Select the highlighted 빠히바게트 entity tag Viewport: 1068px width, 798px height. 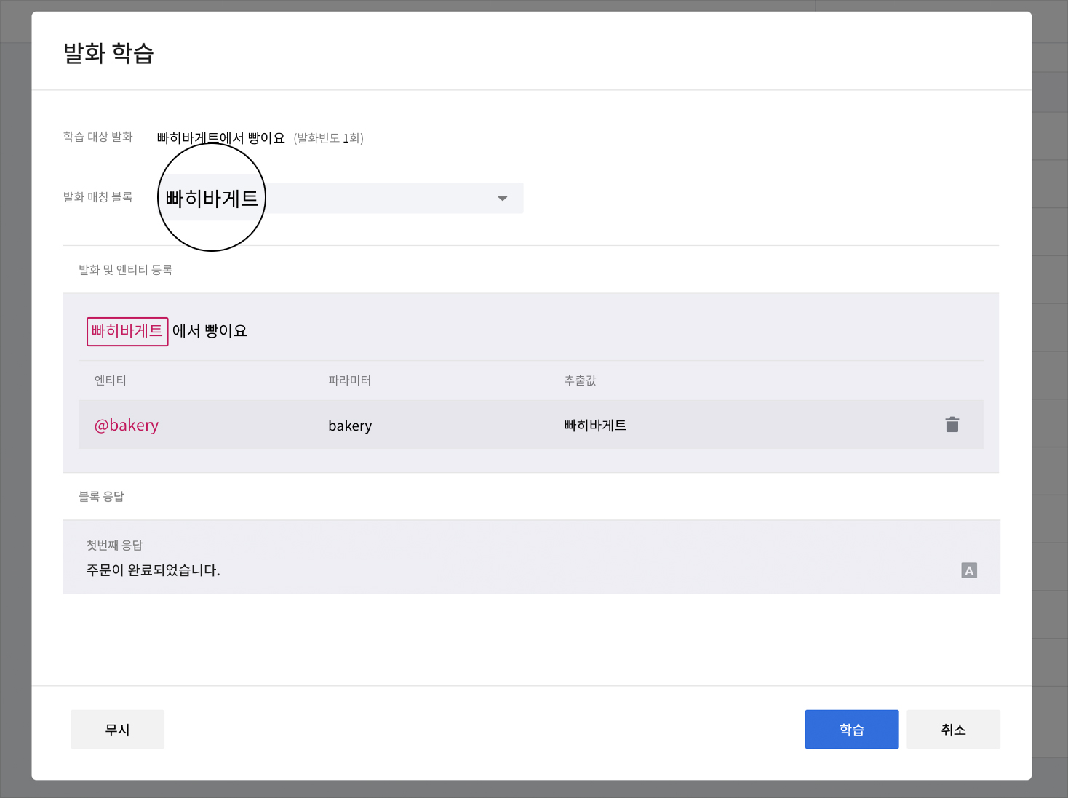coord(127,332)
